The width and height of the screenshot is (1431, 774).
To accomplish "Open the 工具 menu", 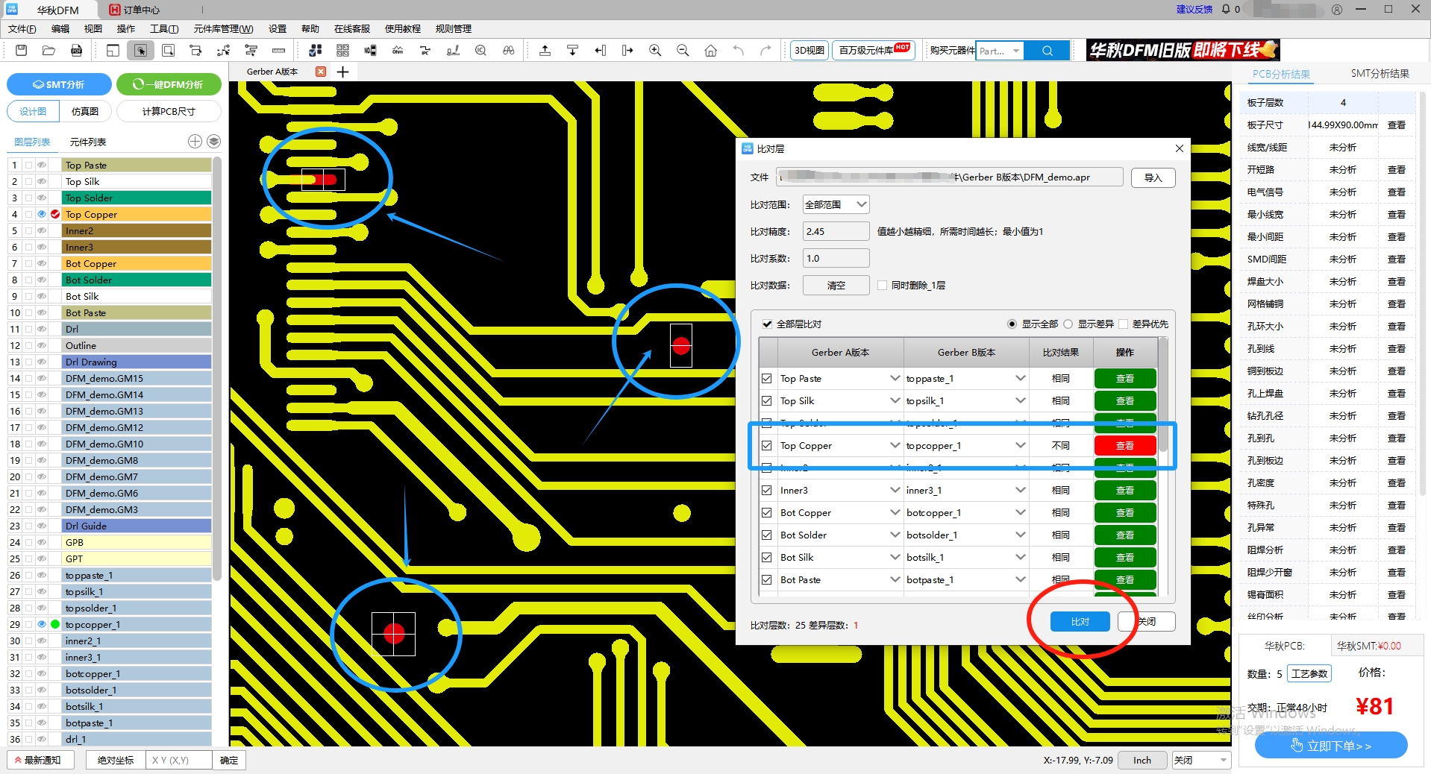I will coord(163,29).
